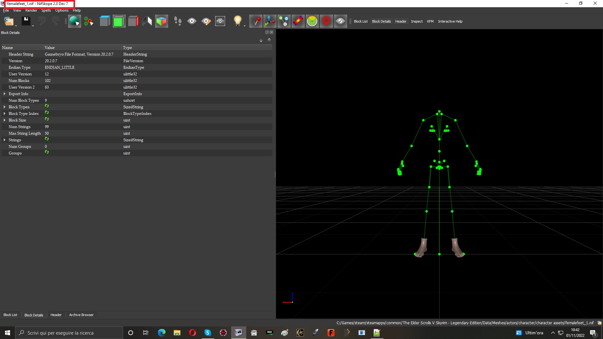The image size is (603, 339).
Task: Select the object selection tool (green sphere)
Action: click(x=74, y=21)
